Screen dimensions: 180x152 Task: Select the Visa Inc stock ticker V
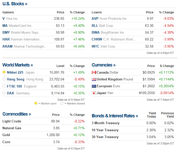(4, 18)
